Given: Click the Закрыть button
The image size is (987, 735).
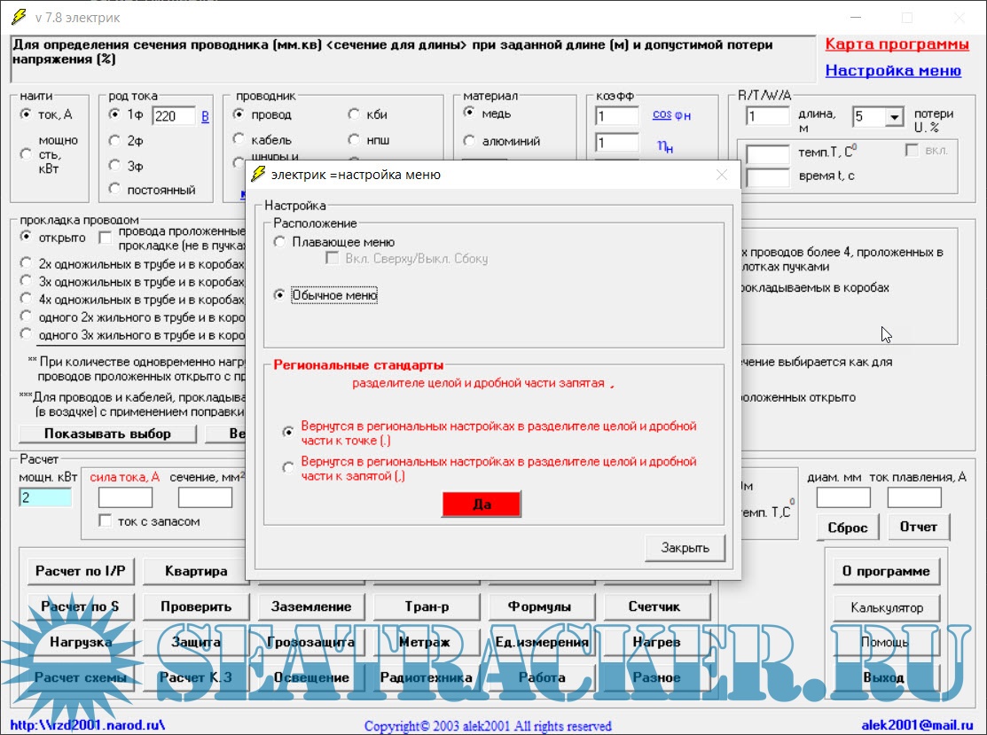Looking at the screenshot, I should [685, 548].
